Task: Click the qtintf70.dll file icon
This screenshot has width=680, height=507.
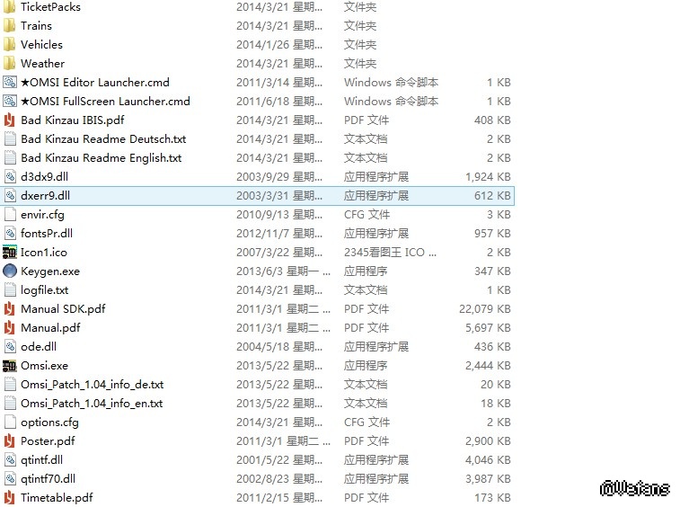Action: coord(10,479)
